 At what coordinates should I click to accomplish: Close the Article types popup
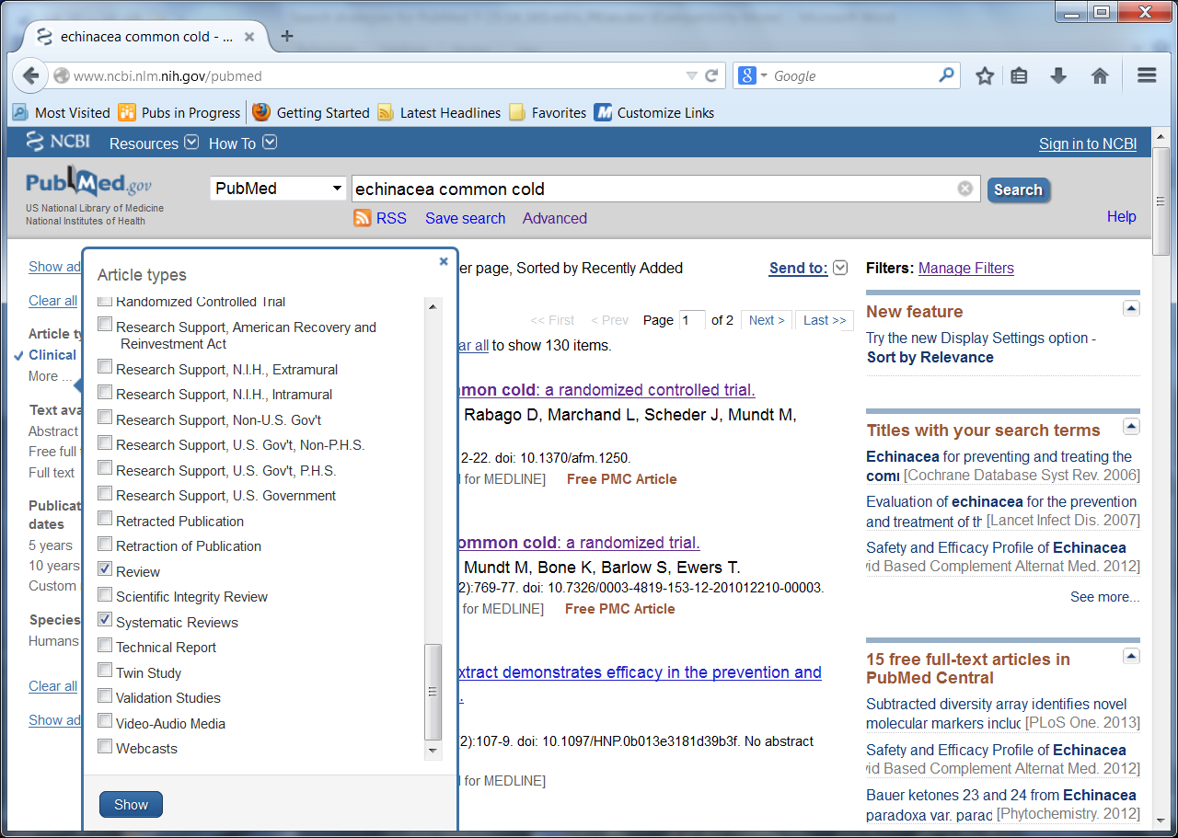click(444, 261)
